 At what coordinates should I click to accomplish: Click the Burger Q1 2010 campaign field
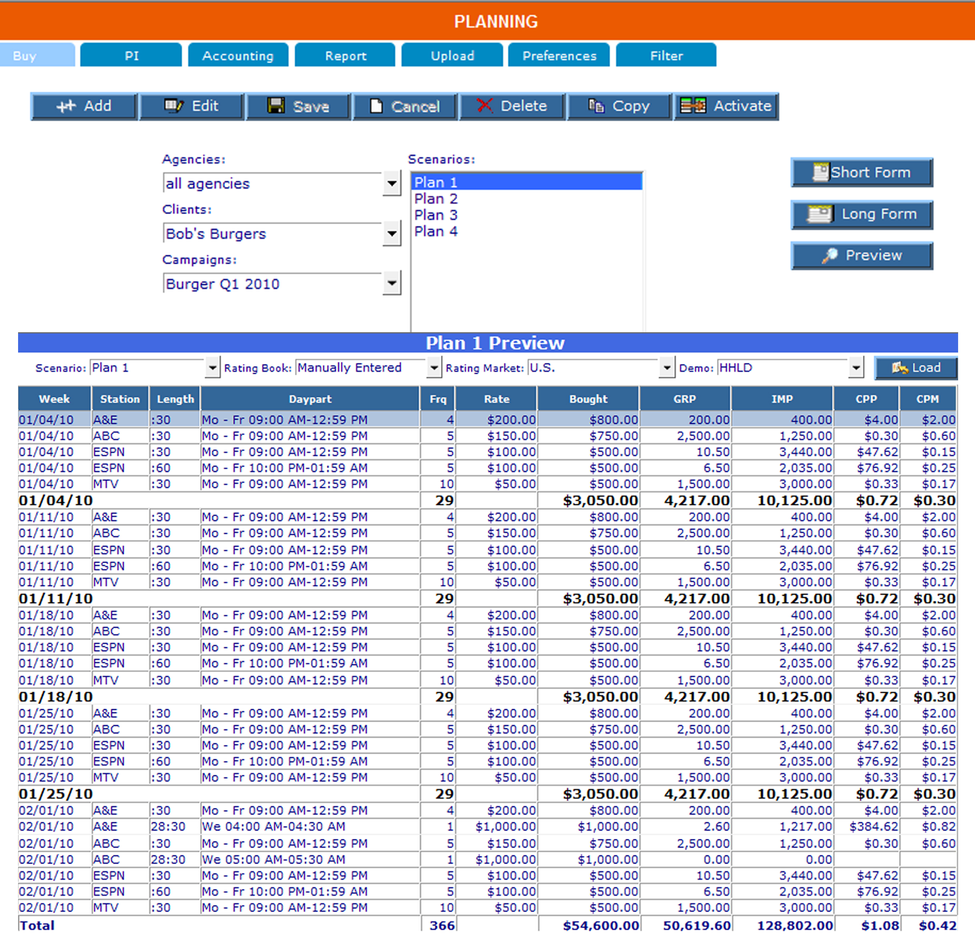[x=273, y=284]
